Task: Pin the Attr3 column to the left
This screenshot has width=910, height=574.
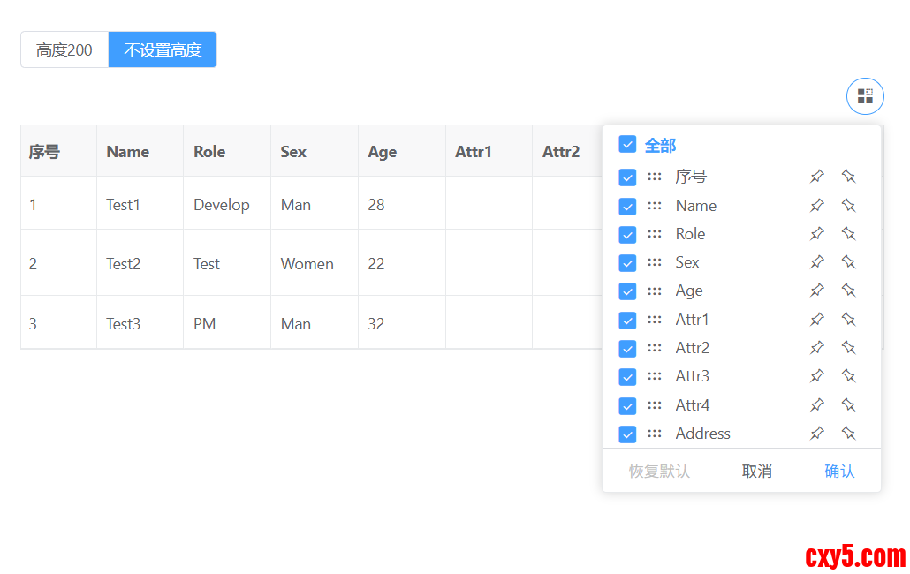Action: coord(817,376)
